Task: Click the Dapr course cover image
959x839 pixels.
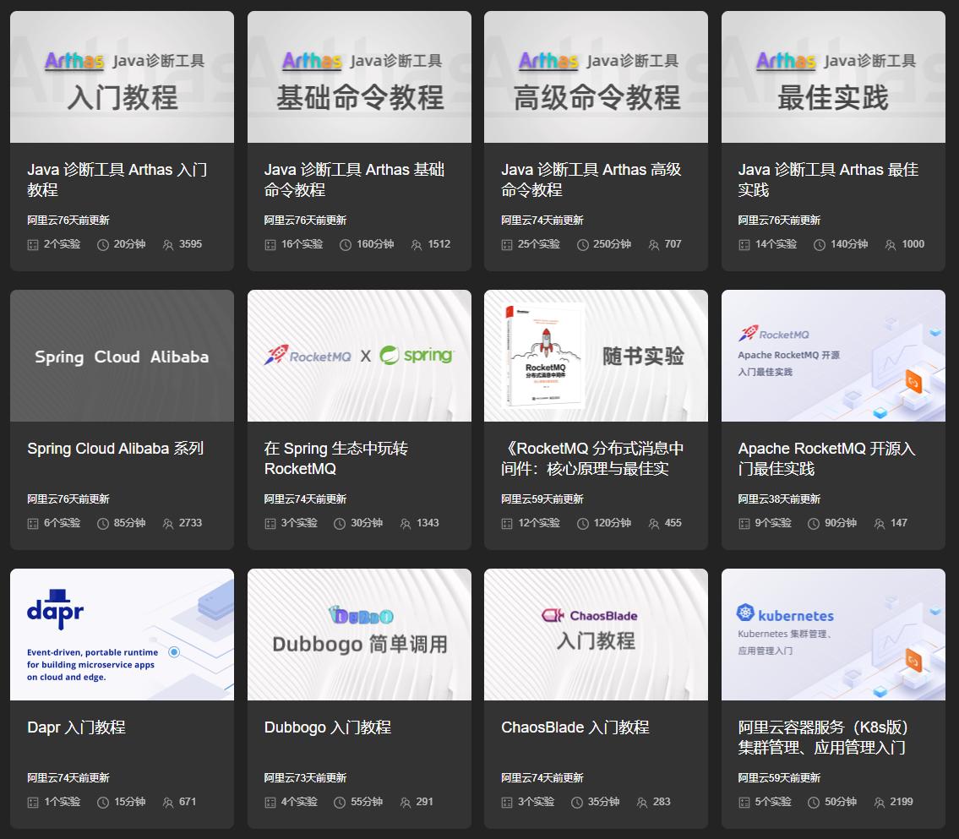Action: coord(122,634)
